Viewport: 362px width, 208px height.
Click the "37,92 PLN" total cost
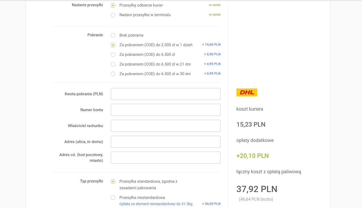tap(257, 189)
